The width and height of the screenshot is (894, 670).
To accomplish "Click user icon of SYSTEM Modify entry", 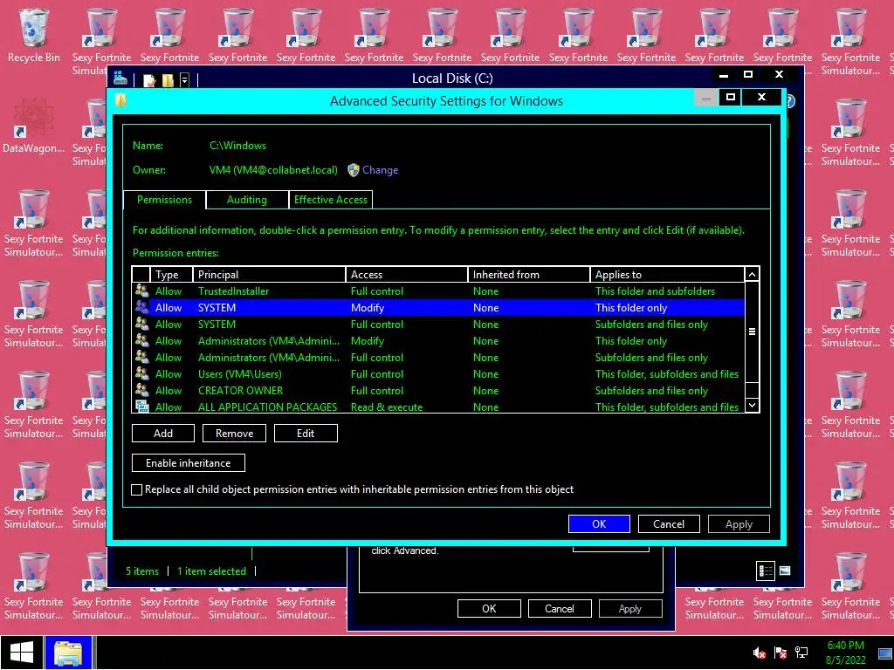I will point(141,307).
